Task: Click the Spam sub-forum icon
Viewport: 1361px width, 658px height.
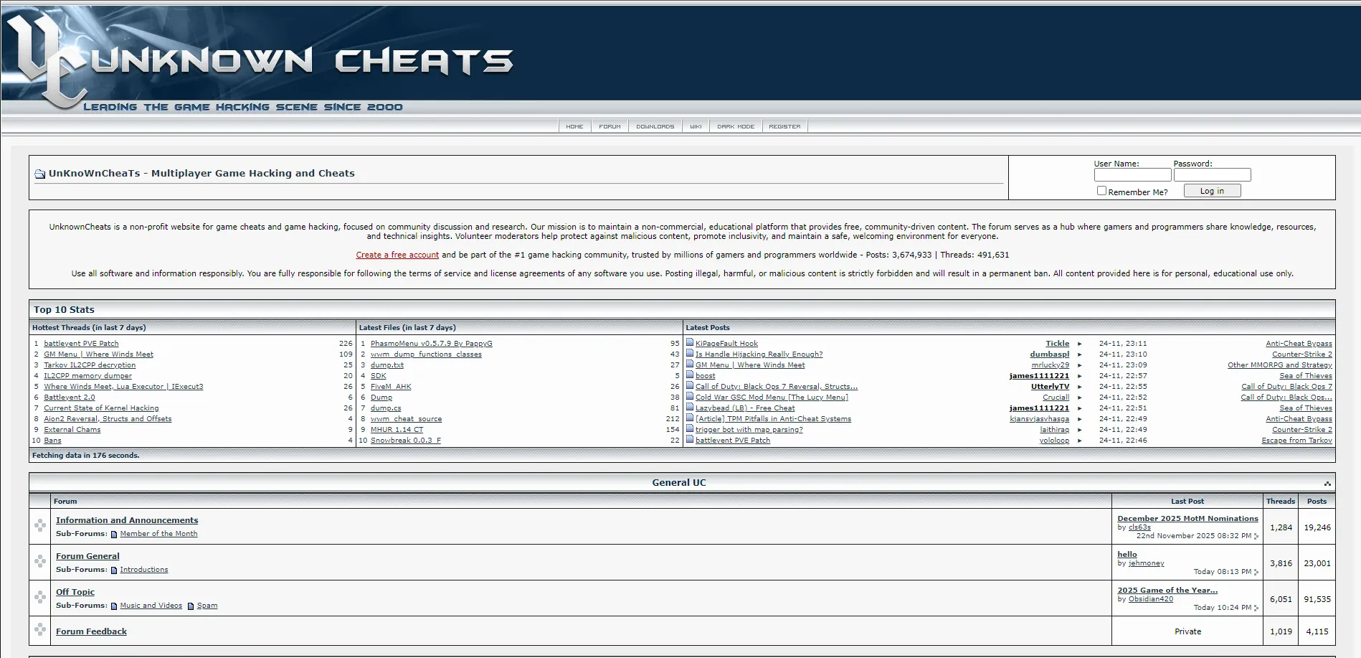Action: point(190,606)
